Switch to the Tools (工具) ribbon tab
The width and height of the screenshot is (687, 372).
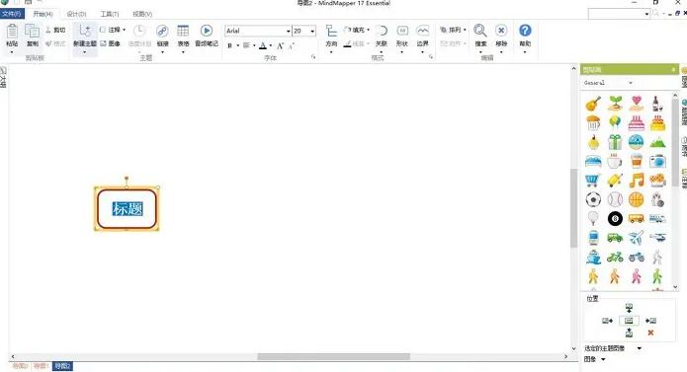pyautogui.click(x=110, y=14)
